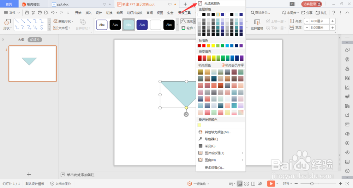Click the print icon in quick toolbar
353x188 pixels.
40,13
